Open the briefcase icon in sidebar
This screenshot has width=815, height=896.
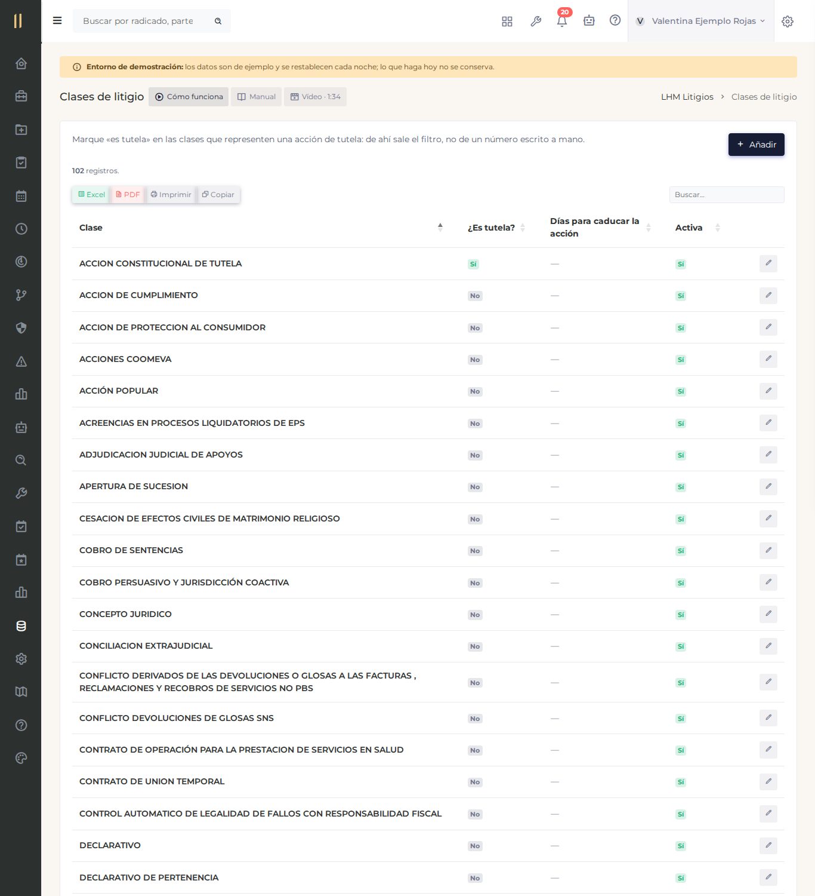[x=21, y=96]
